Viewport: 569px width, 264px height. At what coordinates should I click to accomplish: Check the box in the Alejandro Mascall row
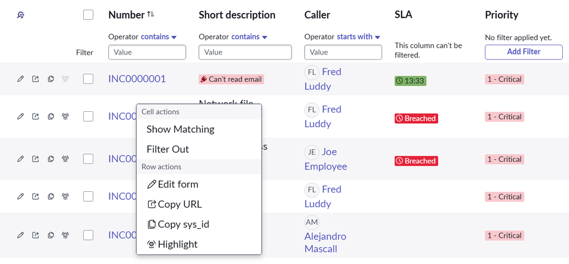[88, 235]
